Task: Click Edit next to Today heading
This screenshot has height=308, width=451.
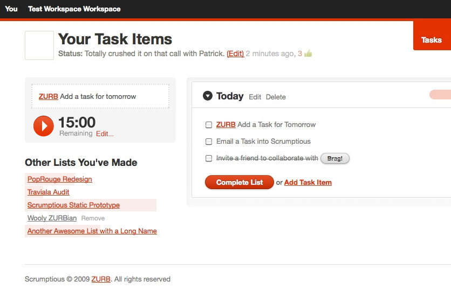Action: point(255,97)
